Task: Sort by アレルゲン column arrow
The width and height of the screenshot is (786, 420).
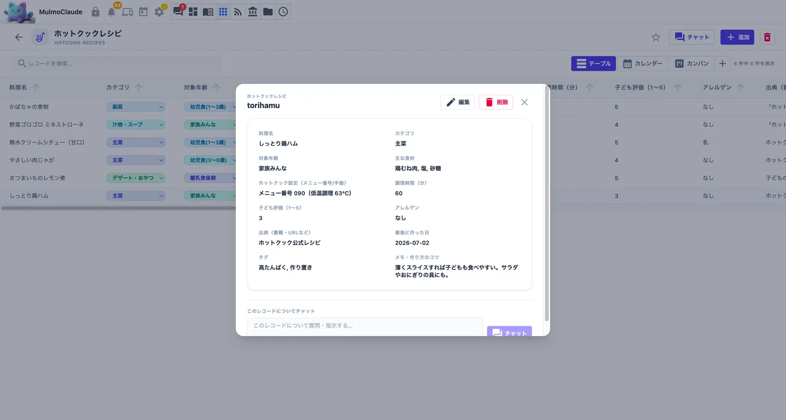Action: 740,87
